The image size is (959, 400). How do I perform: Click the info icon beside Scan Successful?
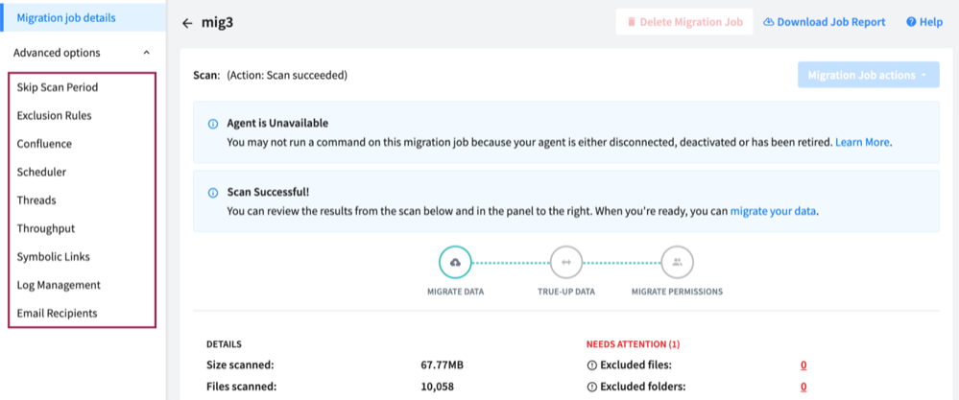pyautogui.click(x=212, y=193)
